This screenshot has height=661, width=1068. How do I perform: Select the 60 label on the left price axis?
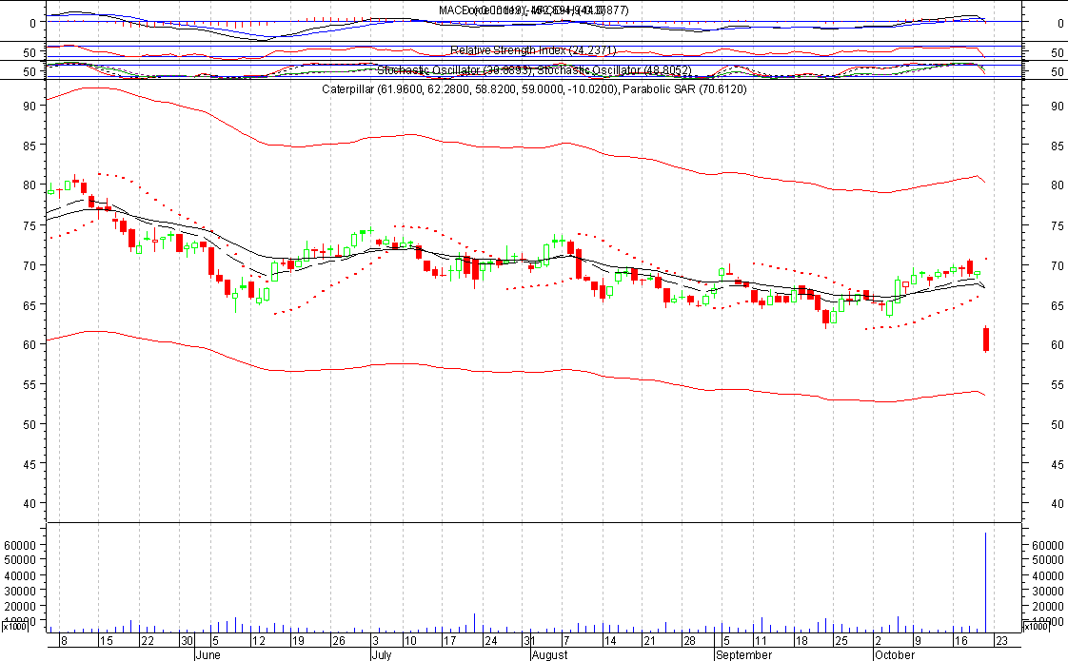[x=30, y=344]
